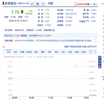This screenshot has height=99, width=104.
Task: Click the down arrow of news scroller
Action: coord(95,42)
